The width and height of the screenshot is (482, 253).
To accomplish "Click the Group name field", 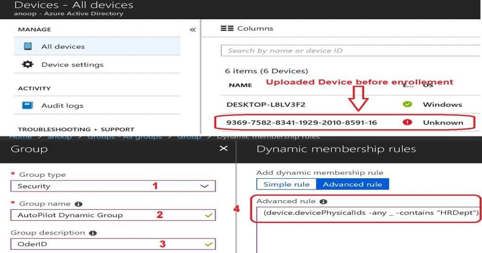I will pos(113,215).
